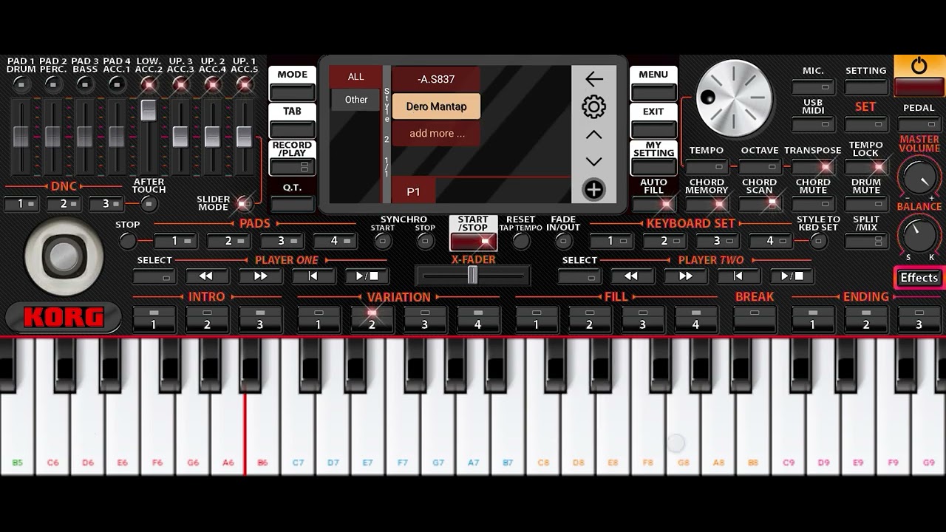Click the After Touch button
Screen dimensions: 946x532
tap(149, 204)
